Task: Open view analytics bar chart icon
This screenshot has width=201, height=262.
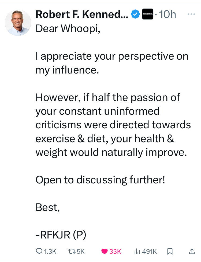Action: click(x=137, y=251)
